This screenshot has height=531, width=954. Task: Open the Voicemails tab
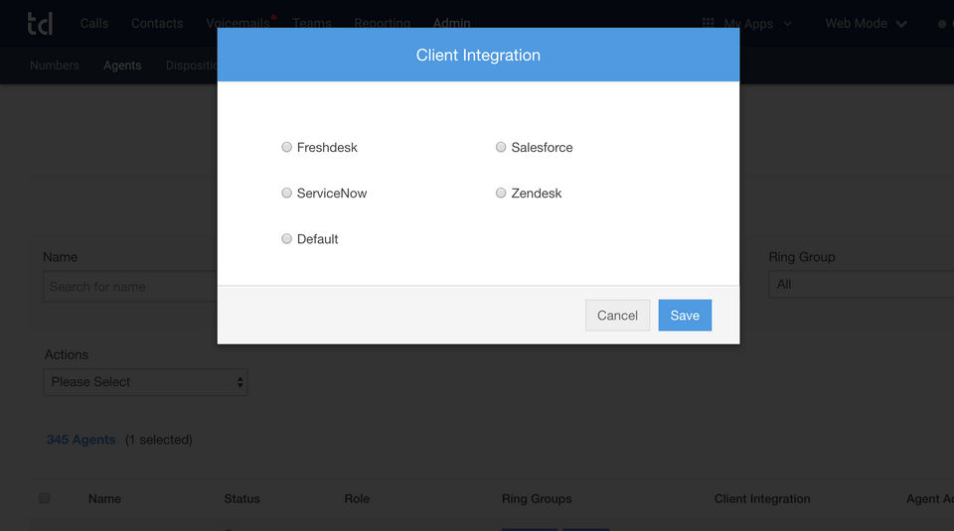pos(238,23)
